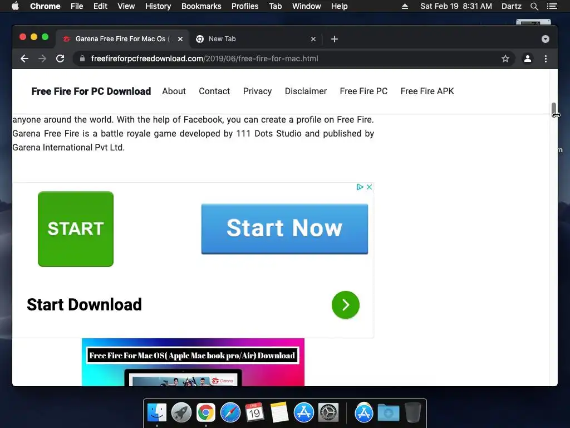Open Launchpad rocket icon in Dock
The image size is (570, 428).
[181, 413]
